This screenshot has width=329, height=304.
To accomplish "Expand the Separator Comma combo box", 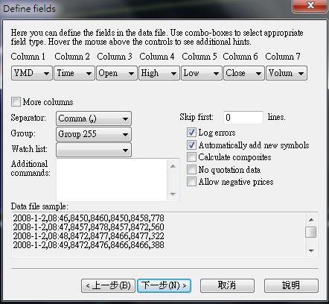I will tap(94, 118).
